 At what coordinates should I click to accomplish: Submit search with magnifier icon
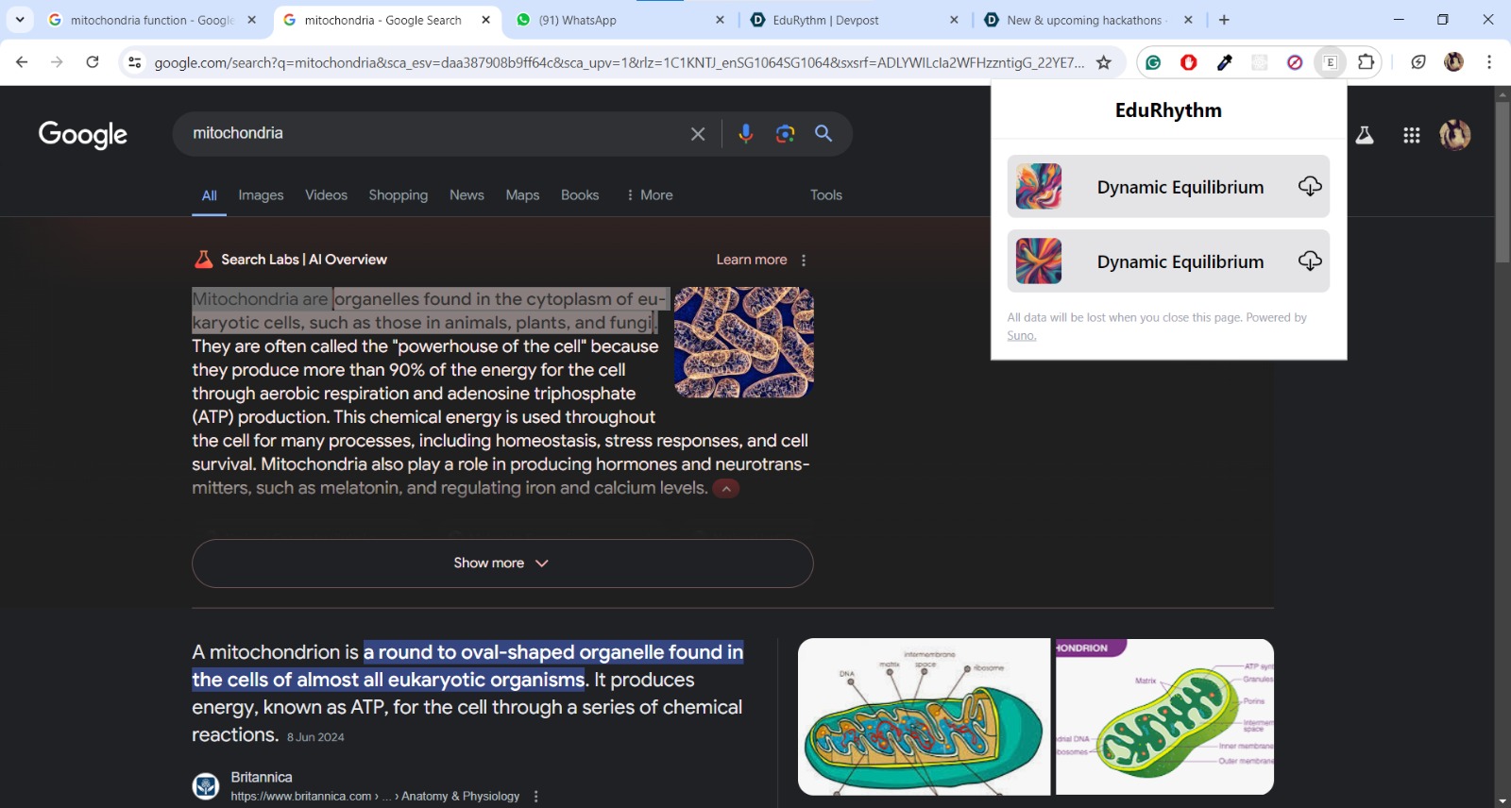tap(823, 134)
